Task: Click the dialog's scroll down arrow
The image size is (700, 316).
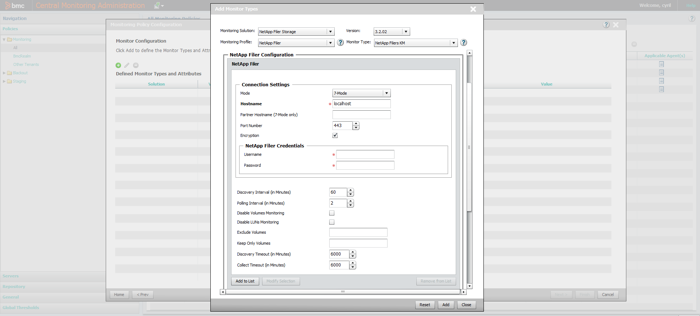Action: point(470,286)
